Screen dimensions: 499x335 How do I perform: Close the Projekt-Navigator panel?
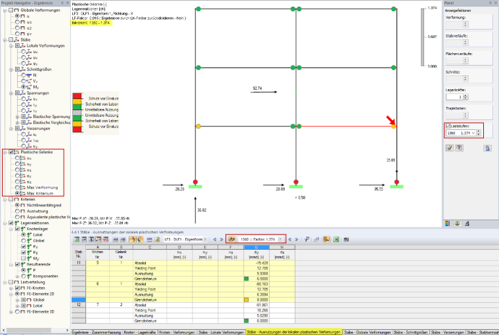point(68,3)
